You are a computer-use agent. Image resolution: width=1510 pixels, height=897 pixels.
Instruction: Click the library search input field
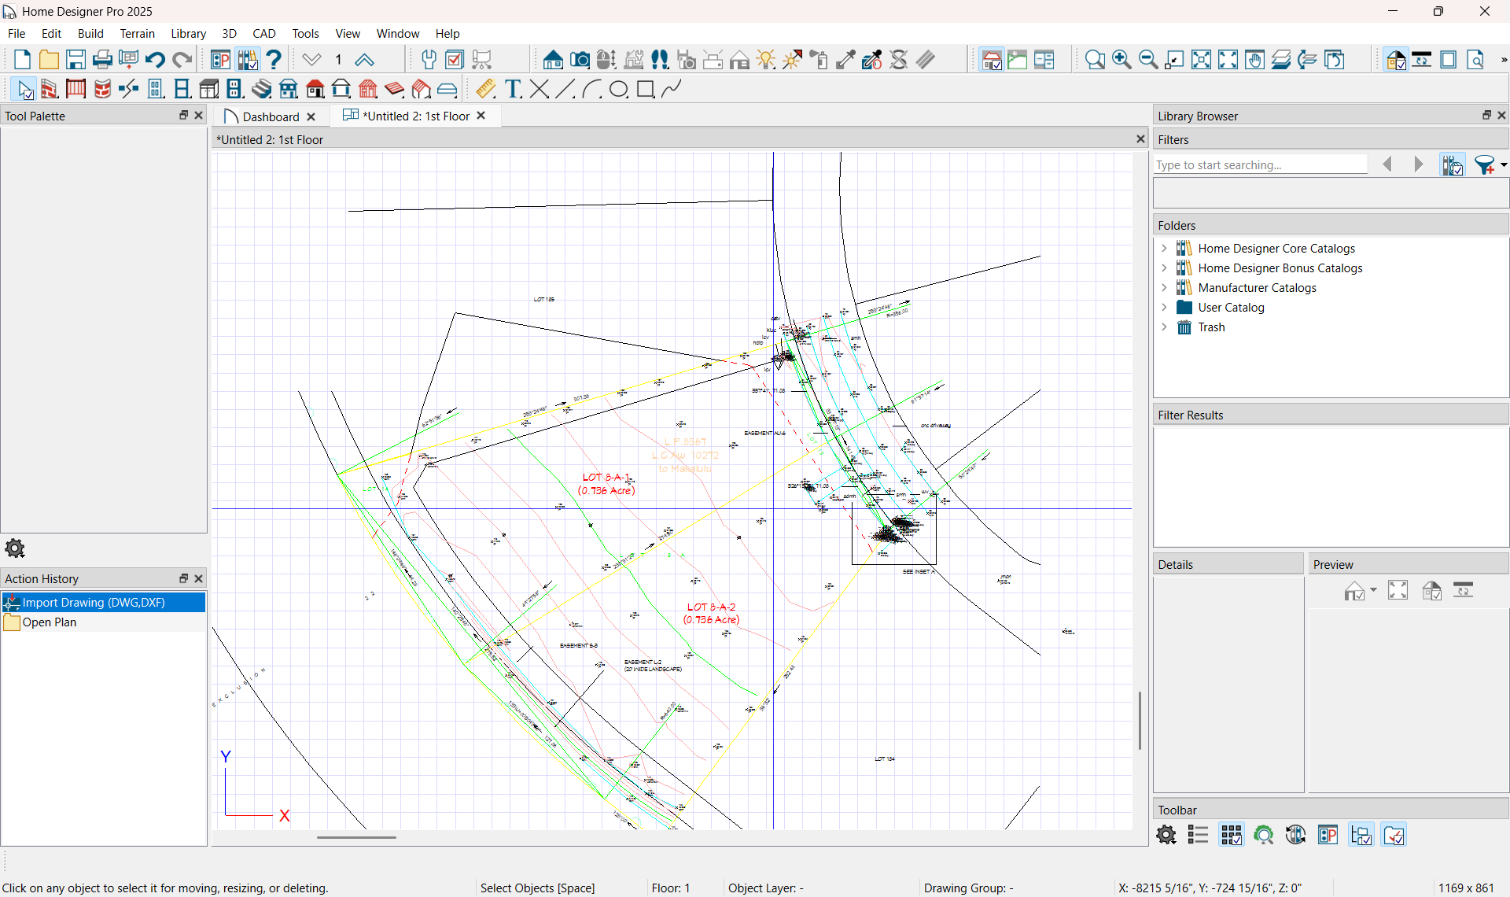coord(1260,165)
